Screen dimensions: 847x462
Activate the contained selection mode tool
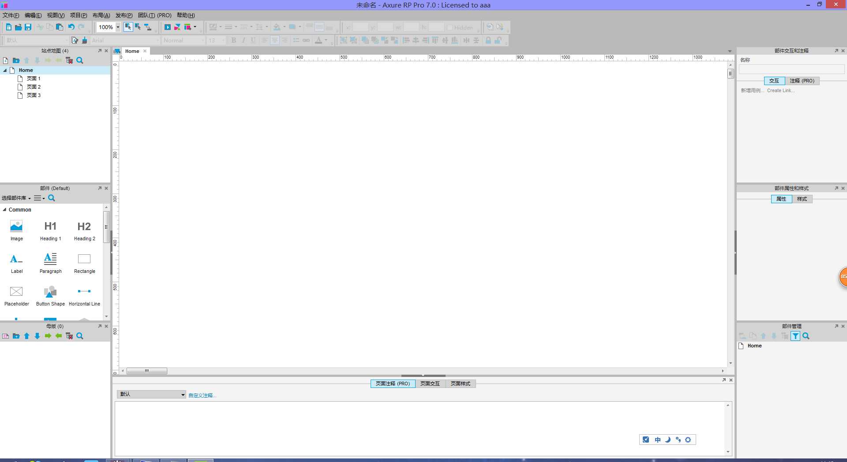click(138, 27)
